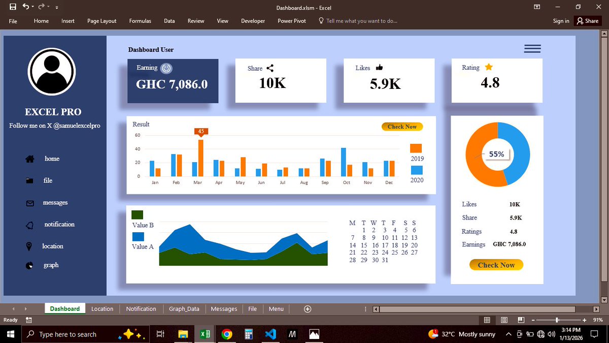Click zoom in plus button
This screenshot has width=609, height=343.
585,320
